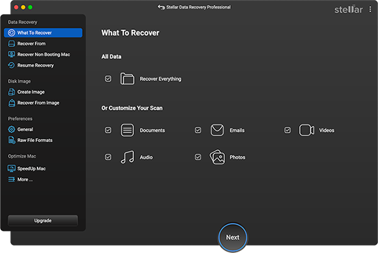Image resolution: width=378 pixels, height=253 pixels.
Task: Click the Videos label
Action: click(327, 130)
